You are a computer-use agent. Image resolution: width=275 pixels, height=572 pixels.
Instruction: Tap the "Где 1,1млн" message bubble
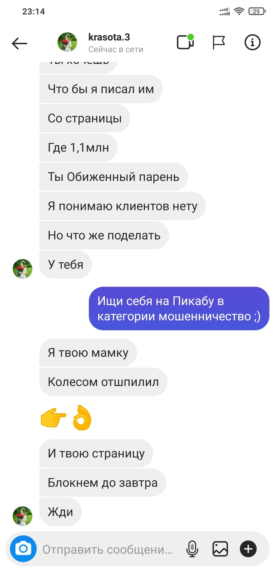78,148
